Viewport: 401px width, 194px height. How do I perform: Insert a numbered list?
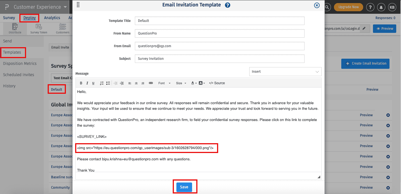point(102,83)
